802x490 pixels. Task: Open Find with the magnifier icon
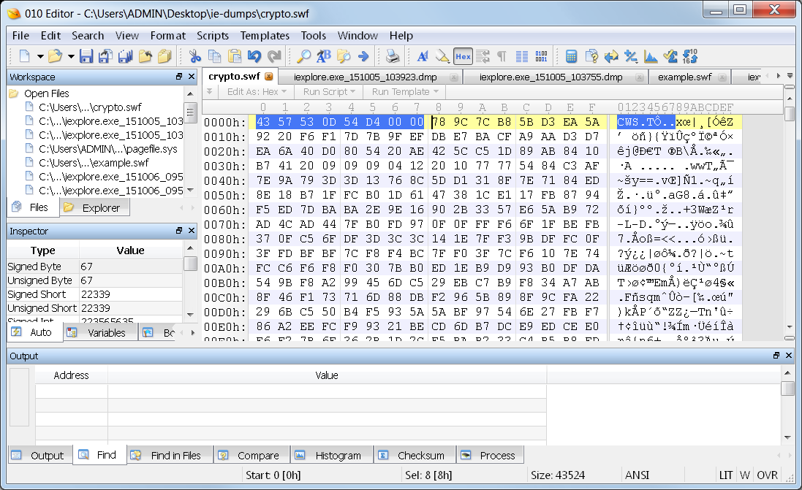click(x=304, y=56)
